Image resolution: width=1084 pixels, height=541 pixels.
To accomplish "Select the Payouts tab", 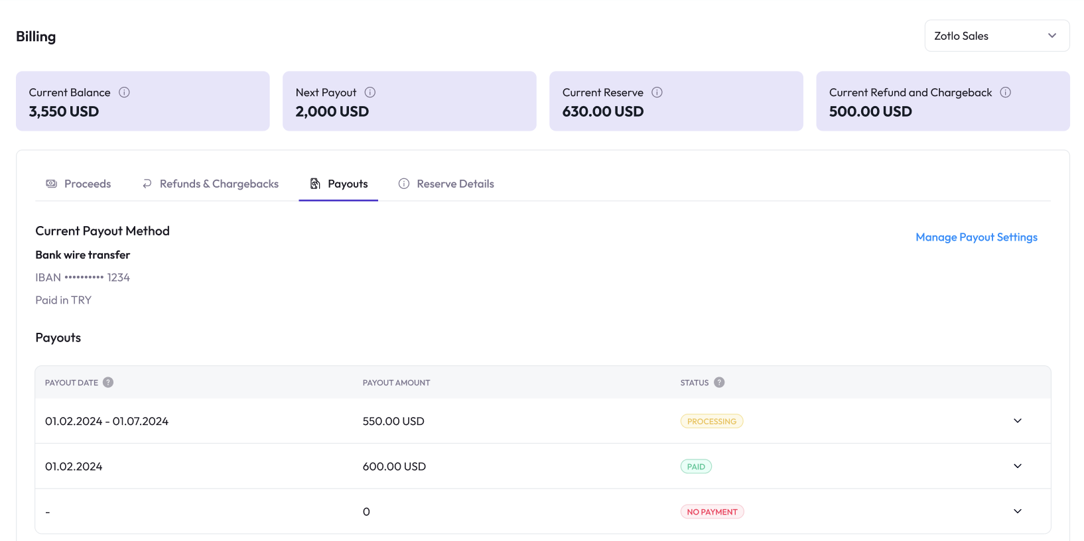I will 347,184.
